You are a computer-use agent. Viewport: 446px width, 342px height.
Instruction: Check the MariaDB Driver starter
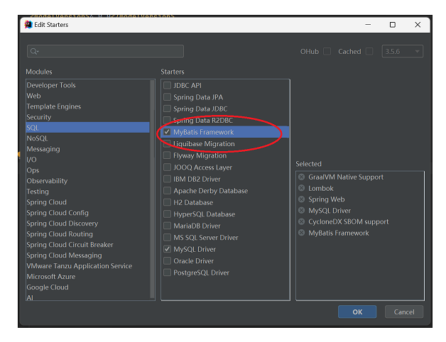[168, 226]
